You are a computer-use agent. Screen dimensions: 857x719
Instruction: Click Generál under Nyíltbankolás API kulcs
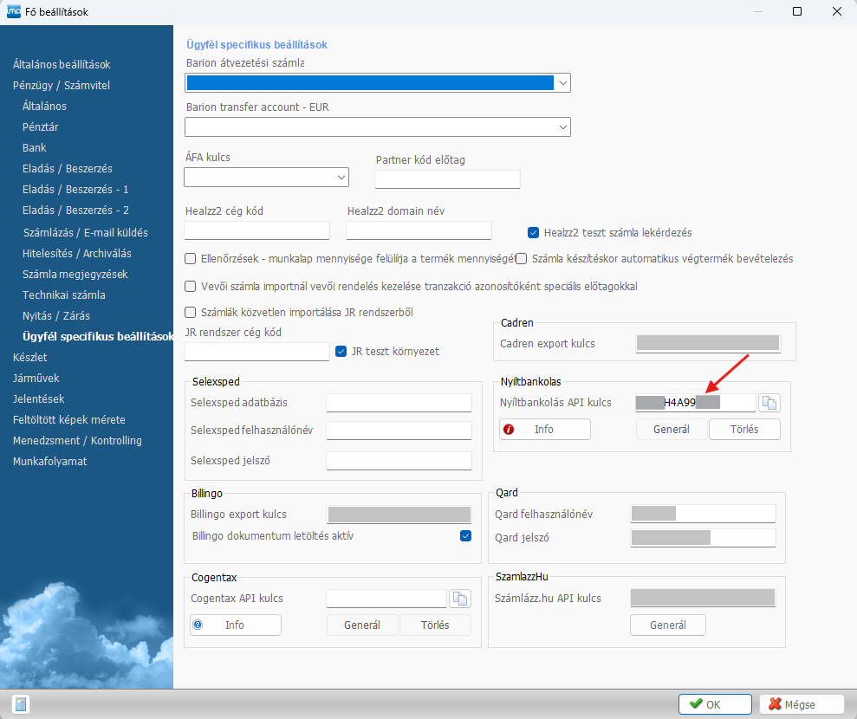pos(672,429)
